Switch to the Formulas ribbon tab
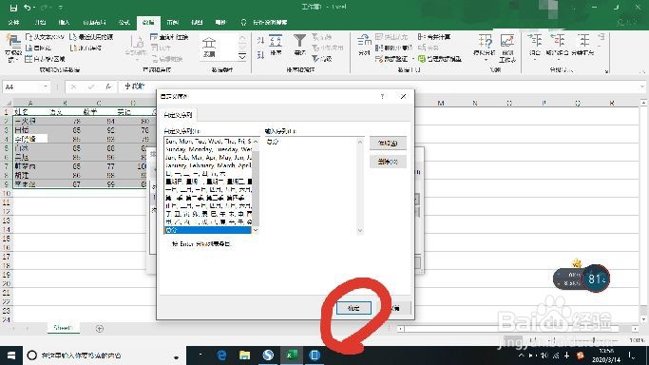649x365 pixels. point(124,23)
